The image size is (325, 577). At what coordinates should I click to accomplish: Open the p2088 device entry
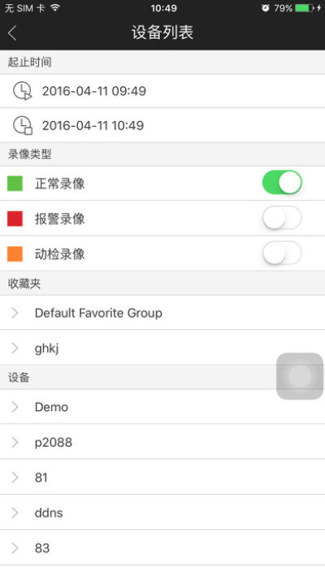[162, 442]
